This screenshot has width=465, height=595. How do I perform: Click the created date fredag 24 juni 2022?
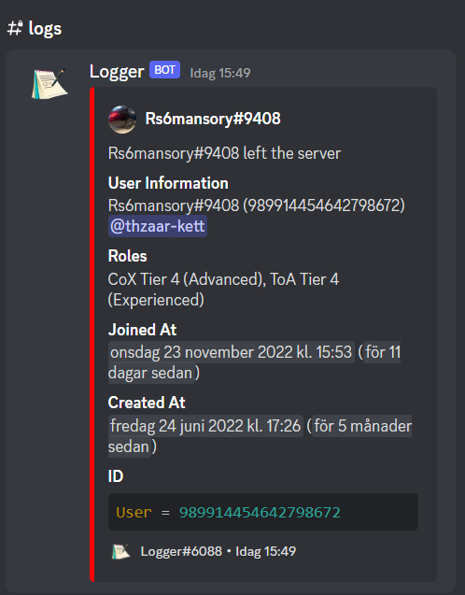(x=205, y=426)
